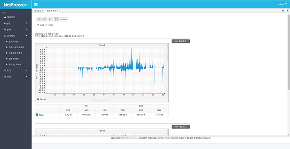
Task: Toggle the hamburger menu icon
Action: coord(36,5)
